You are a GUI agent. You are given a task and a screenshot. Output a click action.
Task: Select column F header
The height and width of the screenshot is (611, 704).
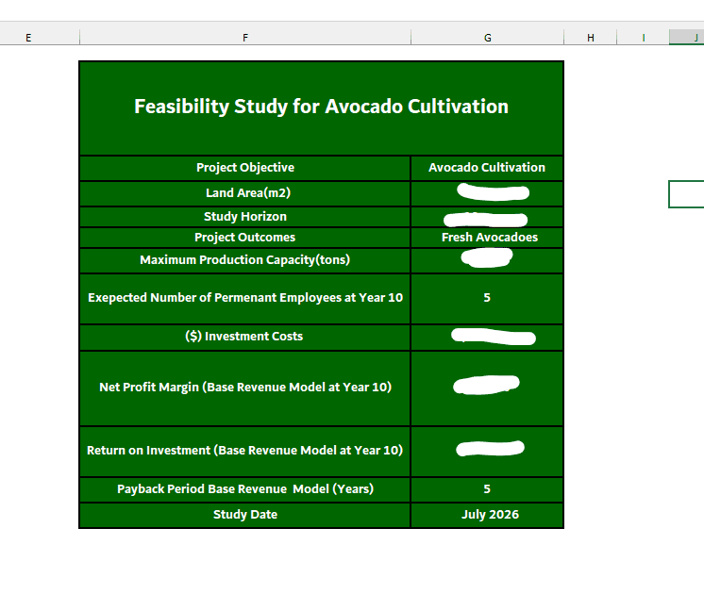245,38
